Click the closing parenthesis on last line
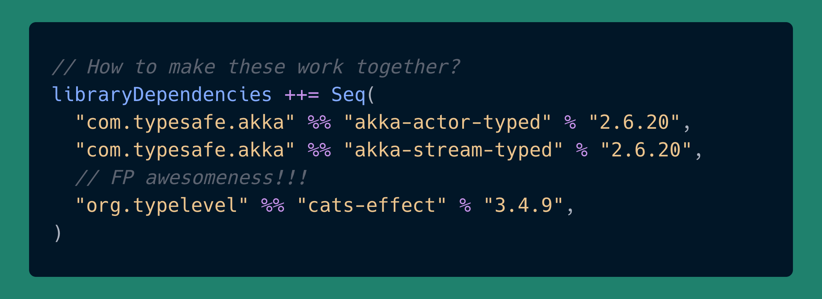The height and width of the screenshot is (299, 822). (58, 233)
